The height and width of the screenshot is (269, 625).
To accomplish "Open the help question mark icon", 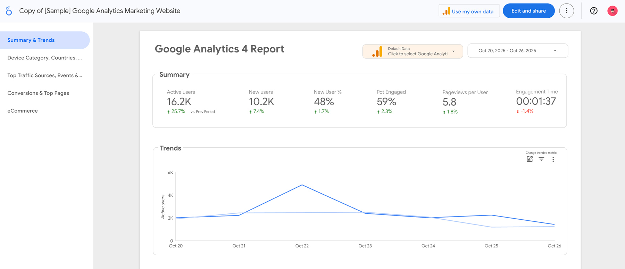I will [594, 11].
